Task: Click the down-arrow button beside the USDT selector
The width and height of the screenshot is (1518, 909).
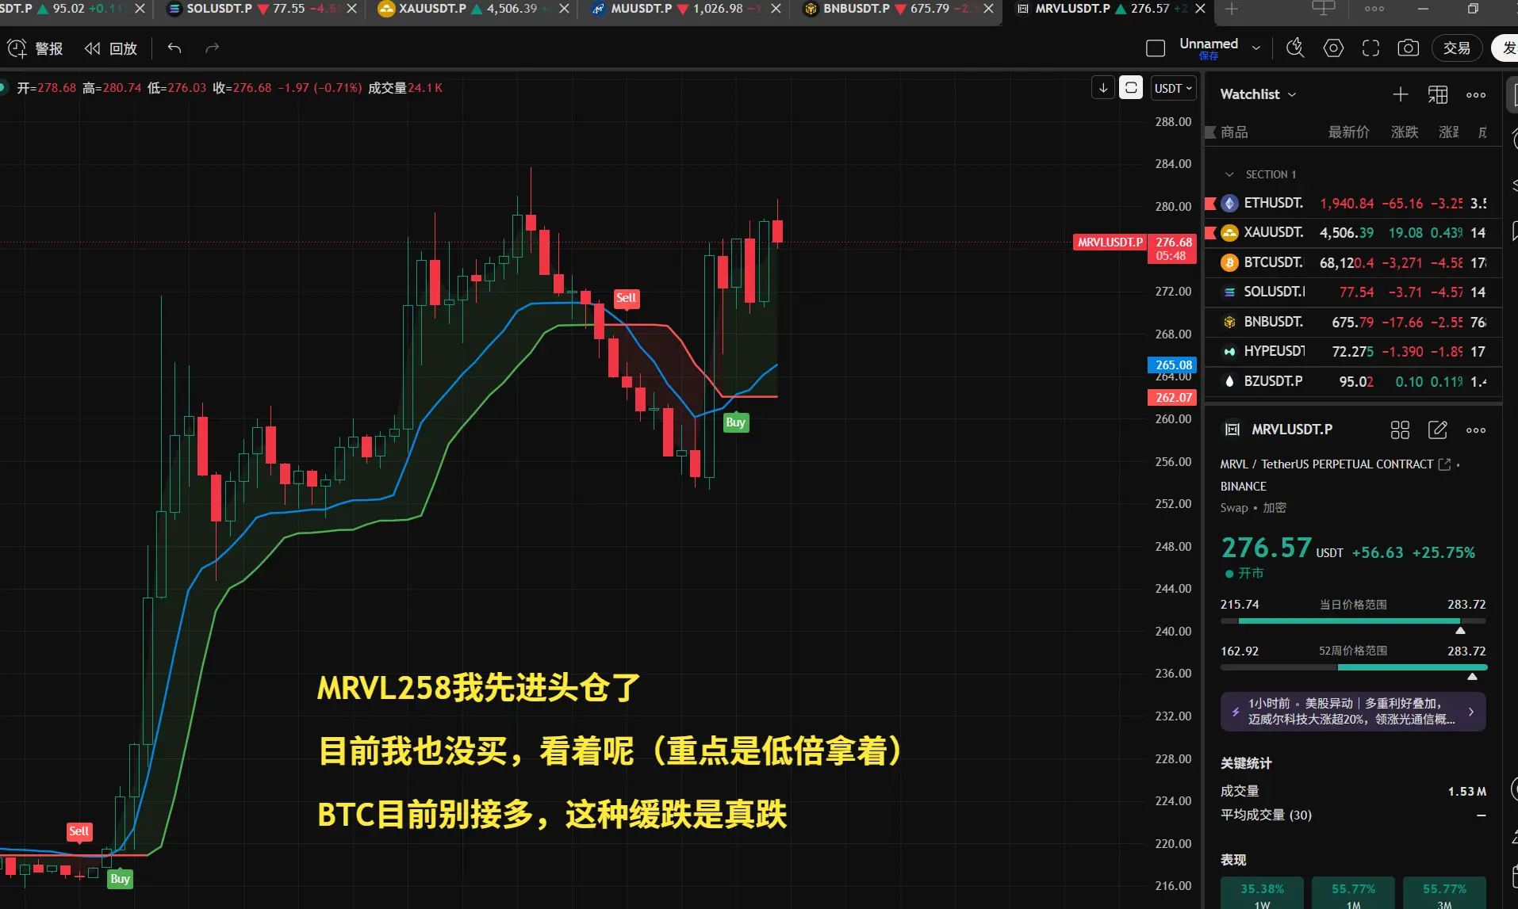Action: [1103, 88]
